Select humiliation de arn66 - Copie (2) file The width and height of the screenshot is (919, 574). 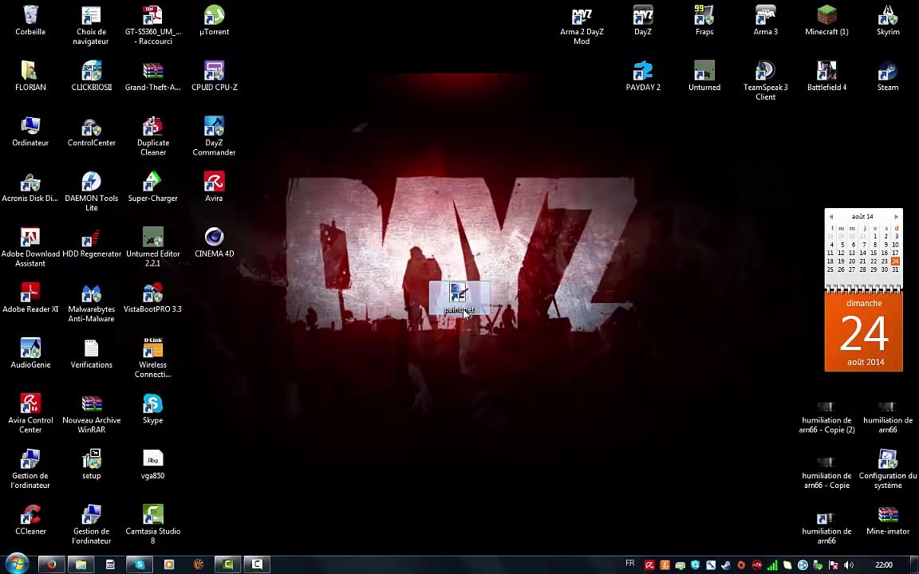click(x=827, y=419)
